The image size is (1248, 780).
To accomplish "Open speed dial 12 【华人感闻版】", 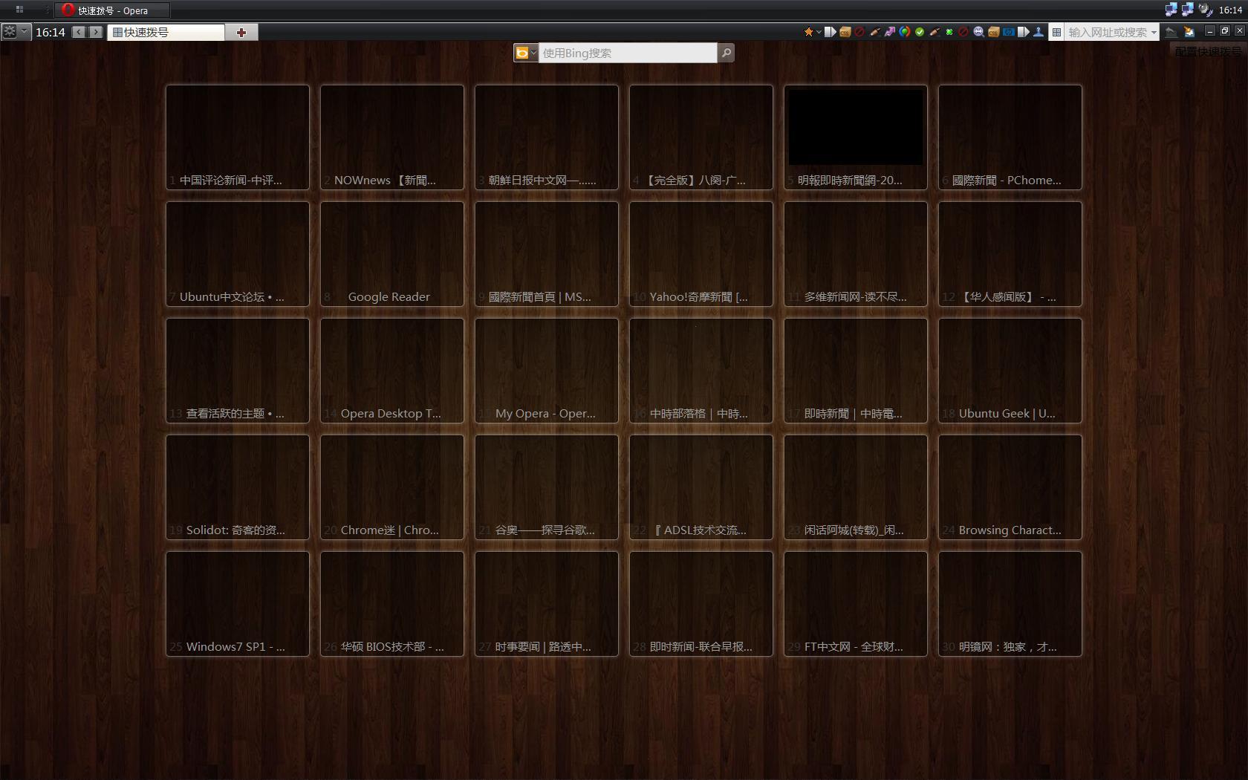I will (x=1010, y=254).
